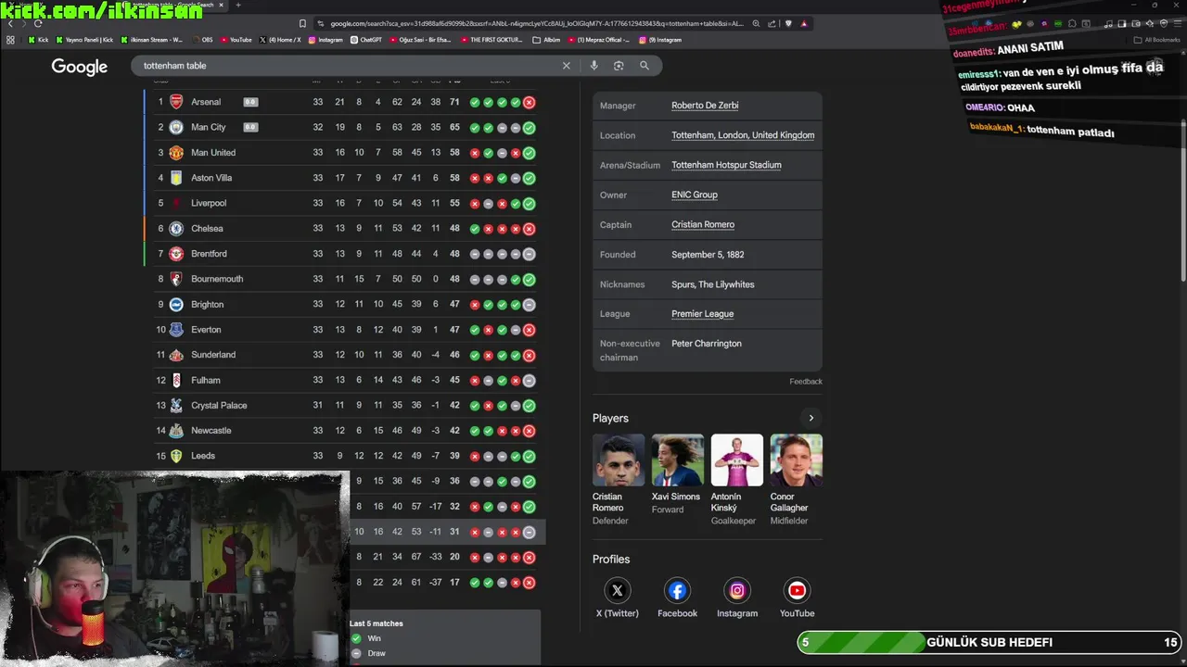Open the Tottenham Hotspur Stadium link

[726, 165]
